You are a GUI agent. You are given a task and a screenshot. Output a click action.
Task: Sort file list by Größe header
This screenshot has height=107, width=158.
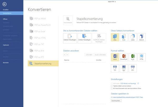coord(99,60)
